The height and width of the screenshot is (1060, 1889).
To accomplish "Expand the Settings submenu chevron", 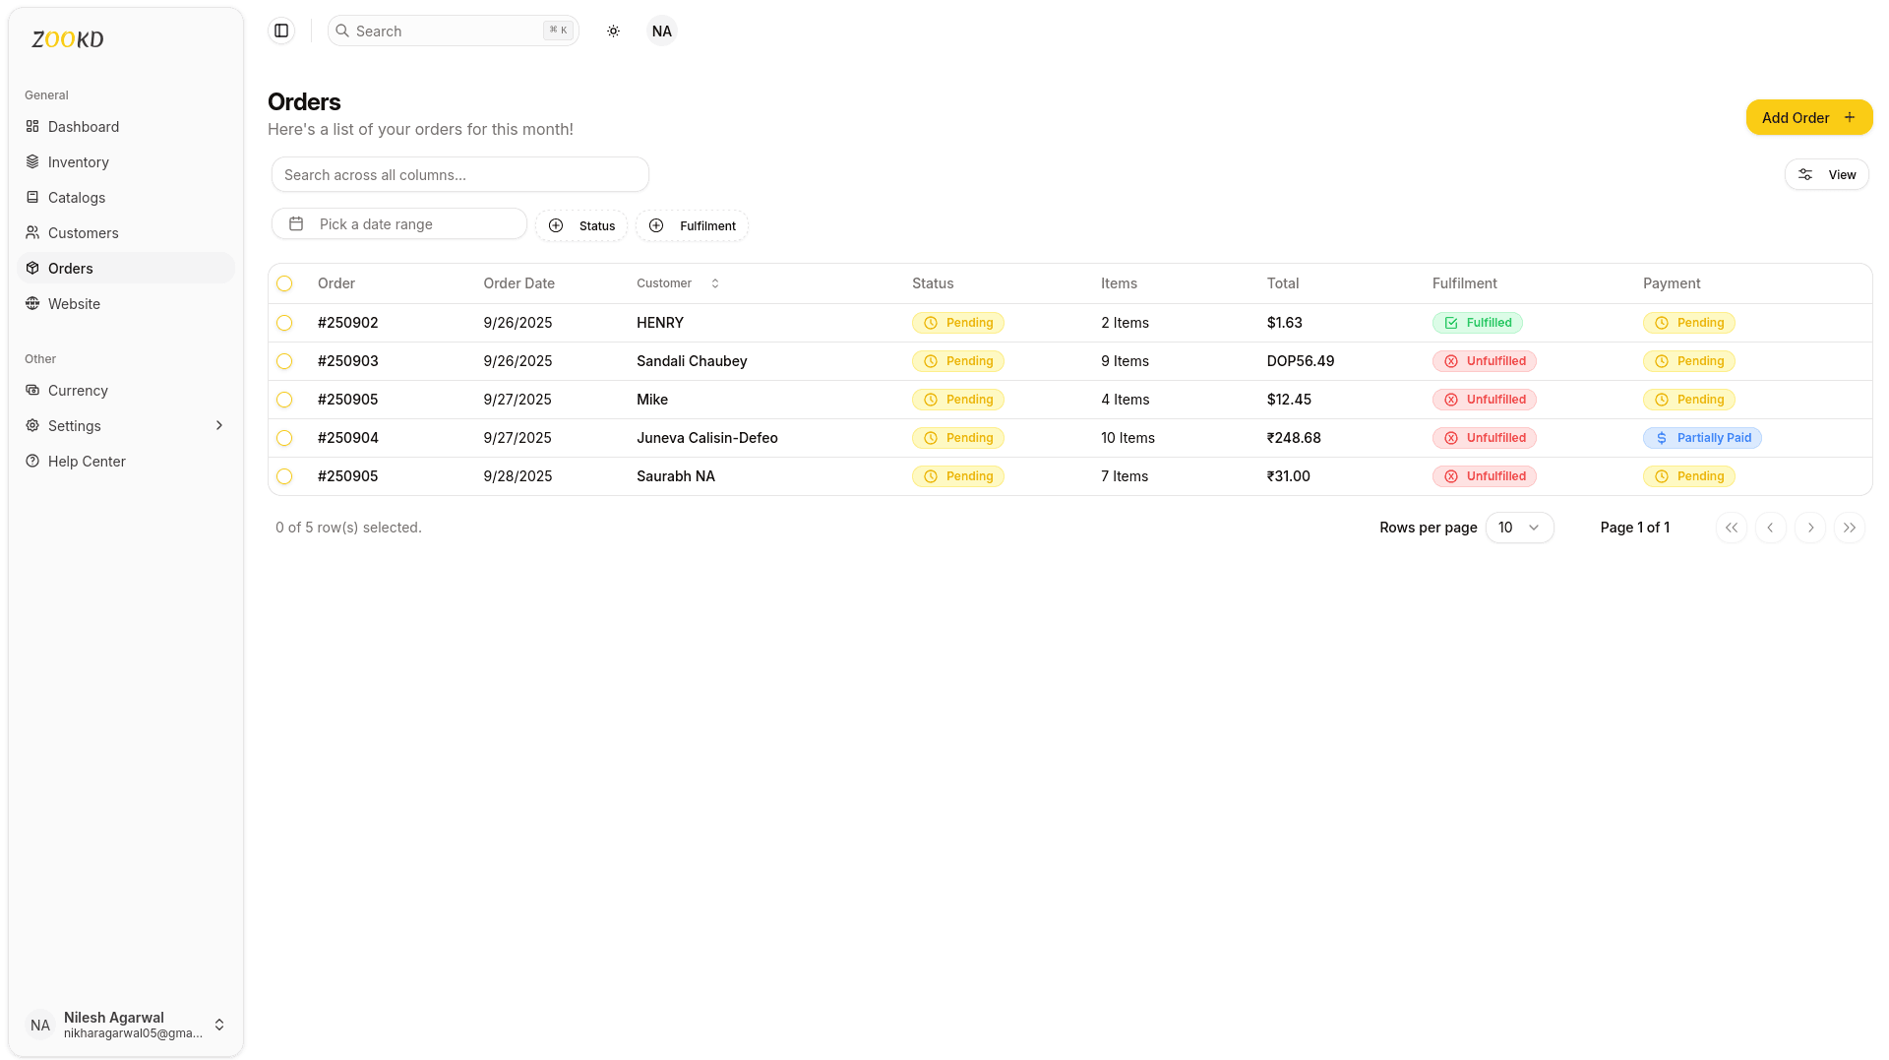I will click(218, 425).
